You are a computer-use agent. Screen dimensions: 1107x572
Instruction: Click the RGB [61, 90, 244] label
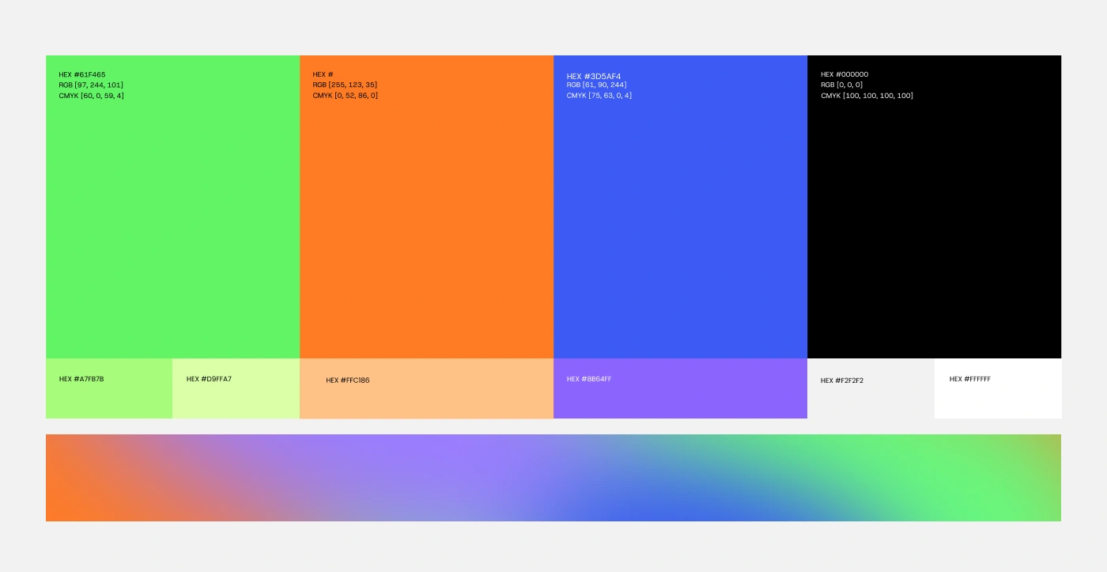point(596,85)
